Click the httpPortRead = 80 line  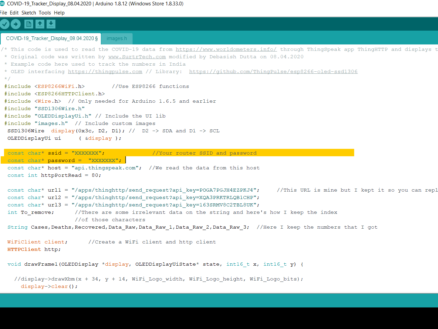[x=54, y=175]
